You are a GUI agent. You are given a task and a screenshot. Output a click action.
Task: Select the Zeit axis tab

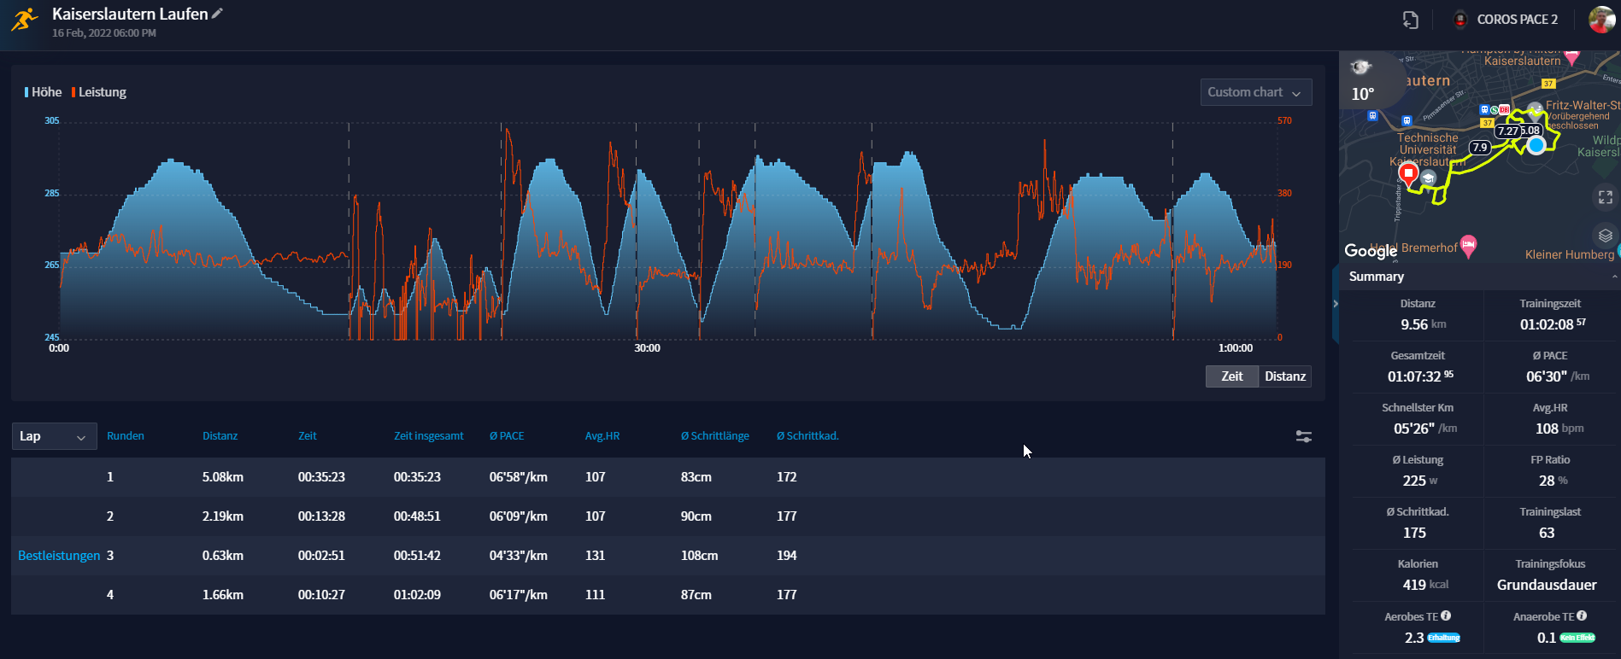pos(1231,376)
